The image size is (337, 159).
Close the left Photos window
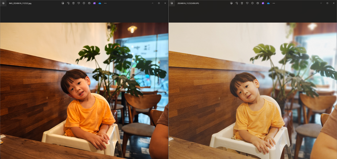(165, 3)
